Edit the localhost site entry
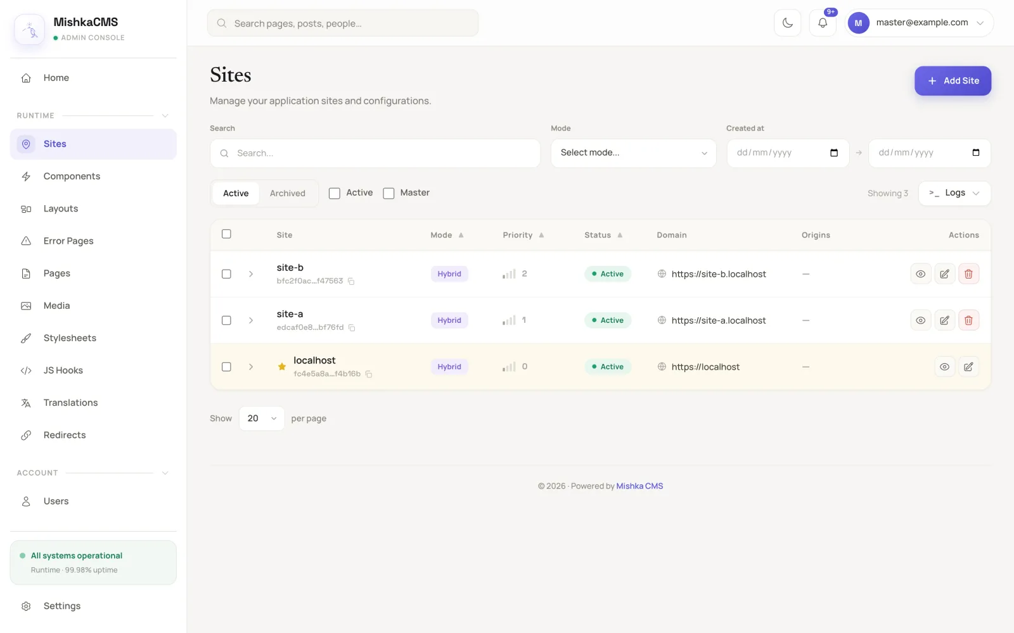 [x=968, y=367]
